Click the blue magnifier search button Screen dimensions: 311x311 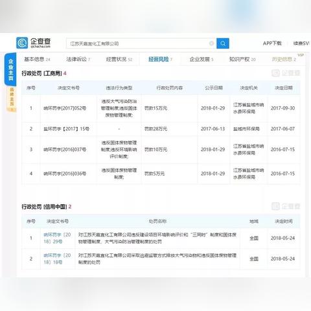tap(223, 43)
